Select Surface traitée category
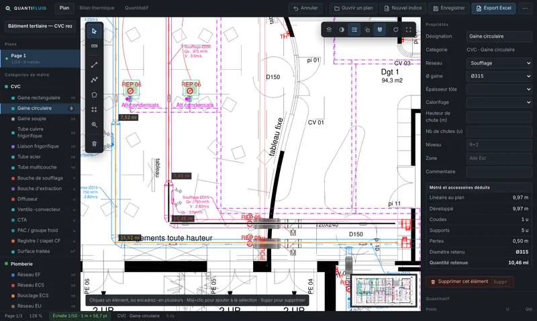The width and height of the screenshot is (537, 321). tap(40, 251)
